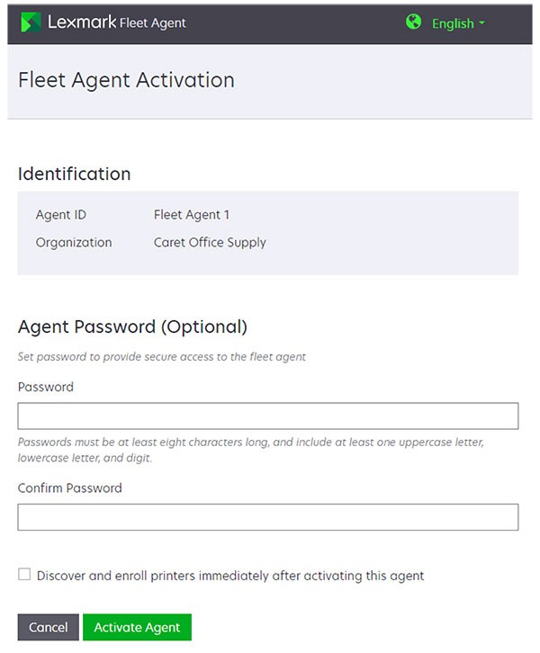The height and width of the screenshot is (653, 540).
Task: Click the Confirm Password label
Action: click(70, 488)
